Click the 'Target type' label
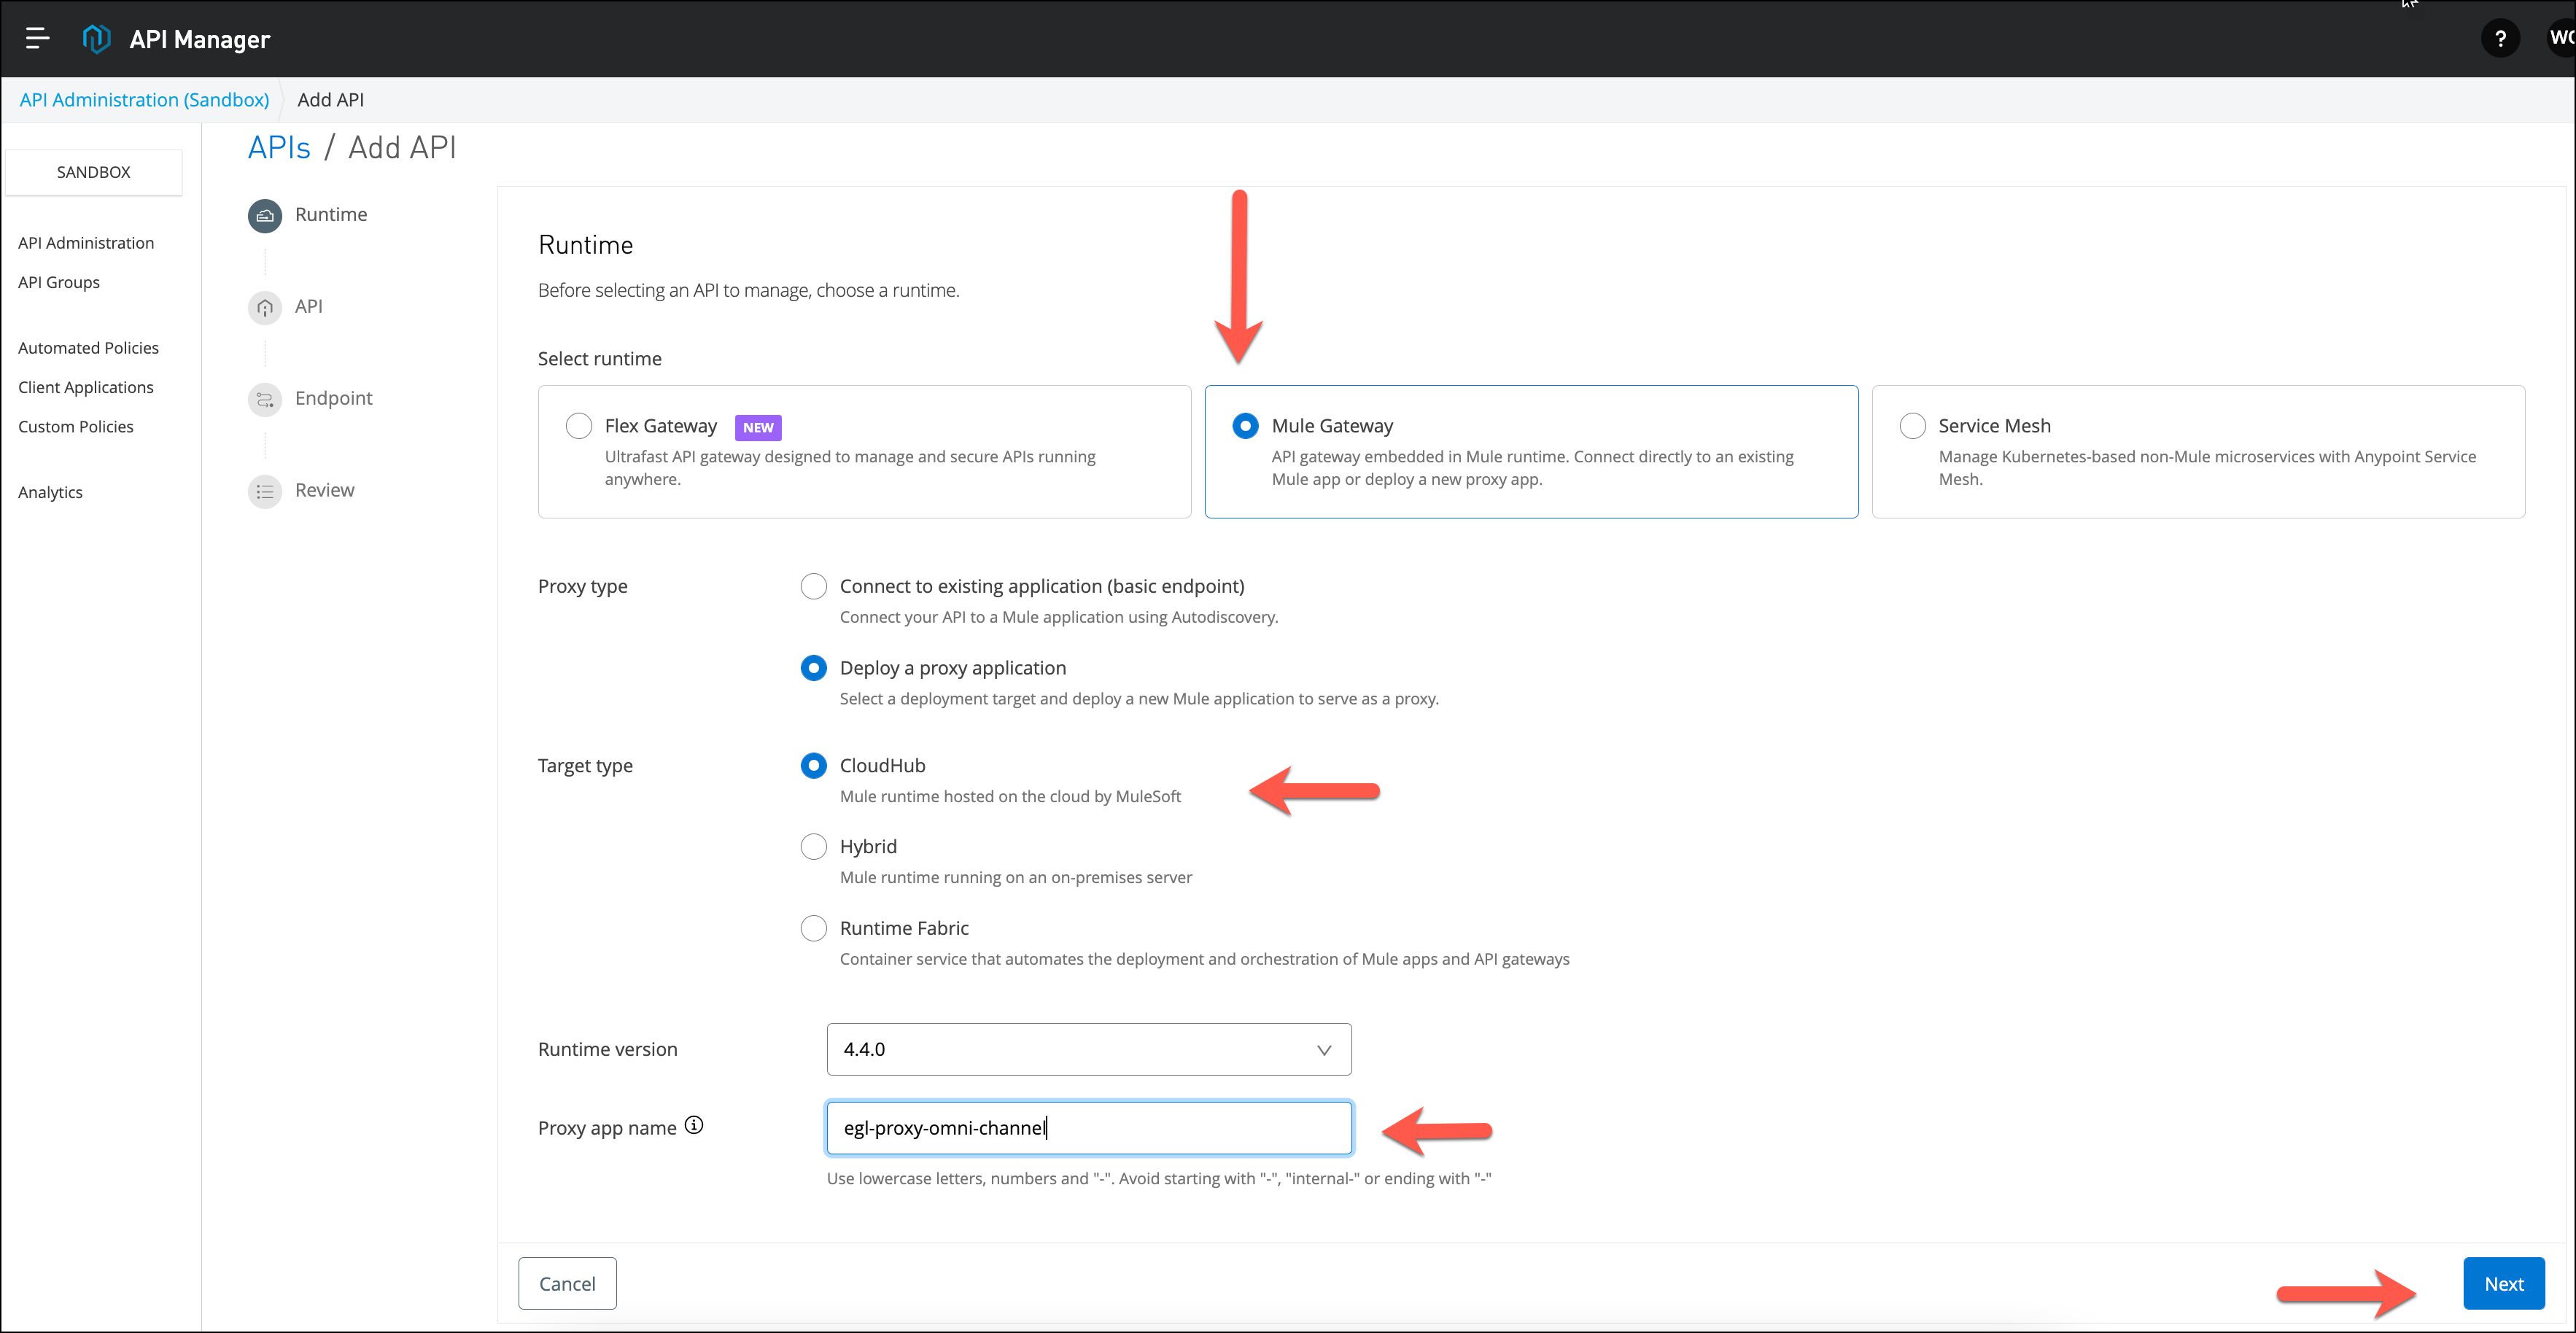Viewport: 2576px width, 1333px height. click(585, 765)
